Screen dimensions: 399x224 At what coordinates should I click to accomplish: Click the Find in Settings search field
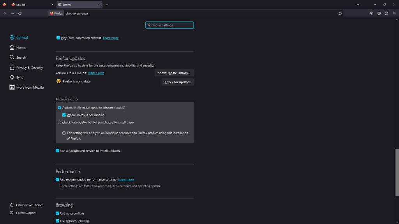[x=169, y=25]
